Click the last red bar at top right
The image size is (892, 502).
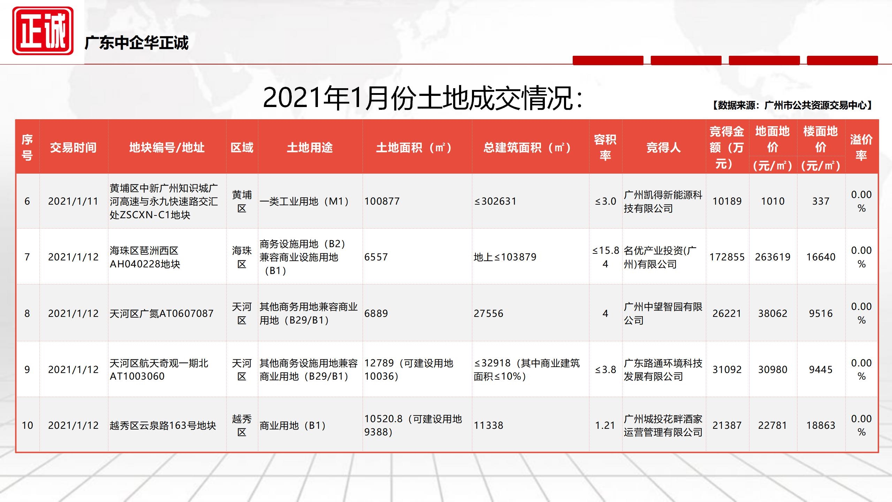(x=842, y=60)
